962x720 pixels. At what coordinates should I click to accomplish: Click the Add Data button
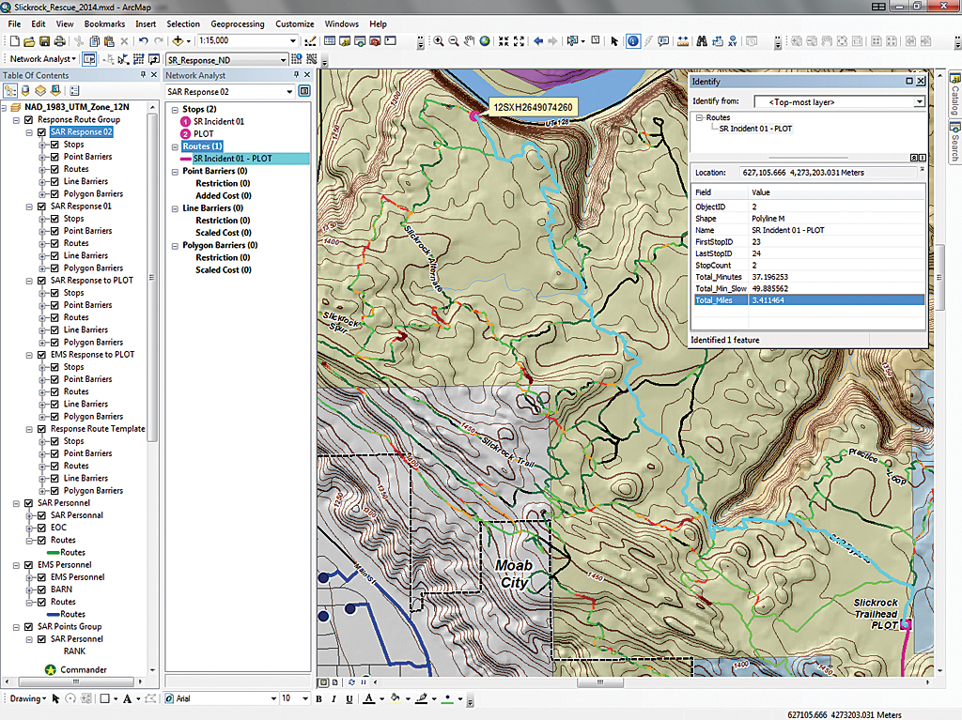[178, 41]
